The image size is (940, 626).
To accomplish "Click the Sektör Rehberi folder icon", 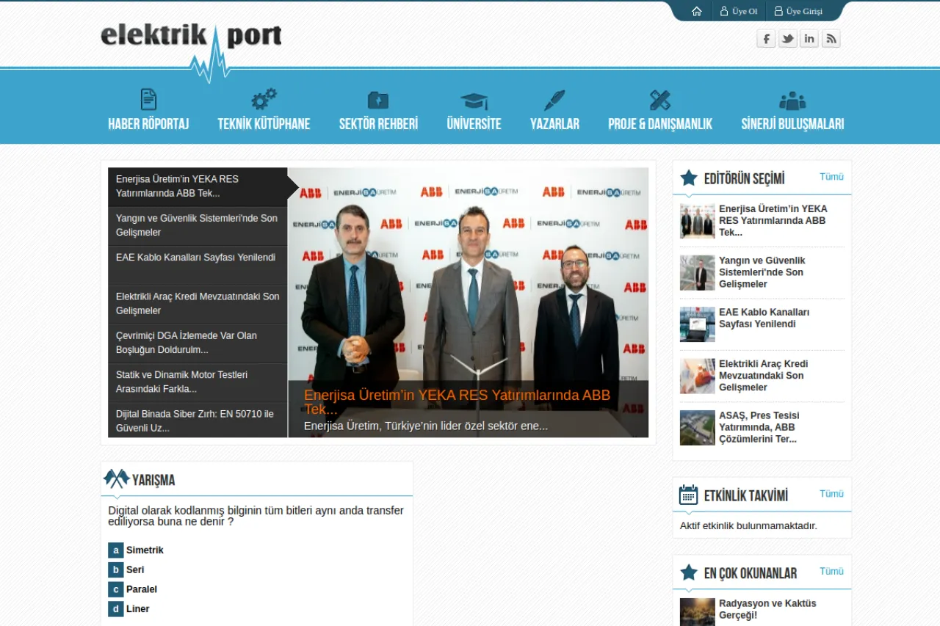I will pyautogui.click(x=378, y=100).
